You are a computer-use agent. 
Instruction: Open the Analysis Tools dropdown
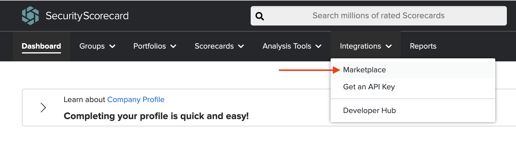coord(292,46)
